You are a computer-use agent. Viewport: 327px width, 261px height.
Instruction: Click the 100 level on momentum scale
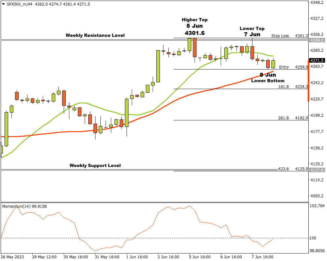[313, 238]
